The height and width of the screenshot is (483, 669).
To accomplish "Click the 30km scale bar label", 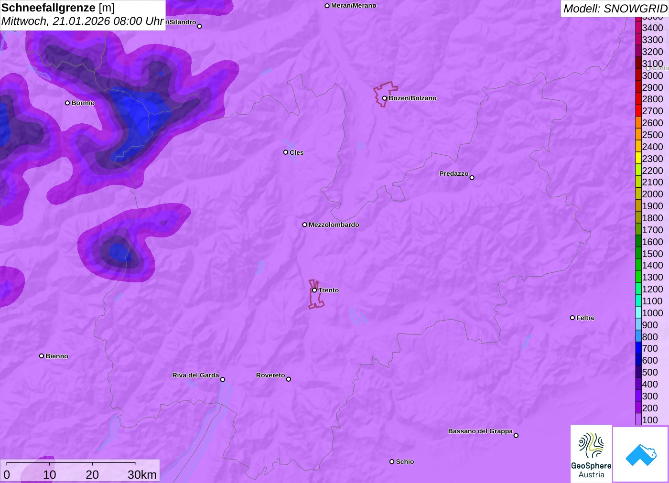I will (x=142, y=474).
